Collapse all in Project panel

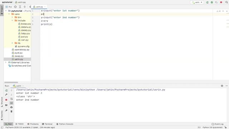tap(25, 7)
